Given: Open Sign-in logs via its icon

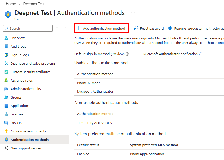Looking at the screenshot, I should coord(6,55).
